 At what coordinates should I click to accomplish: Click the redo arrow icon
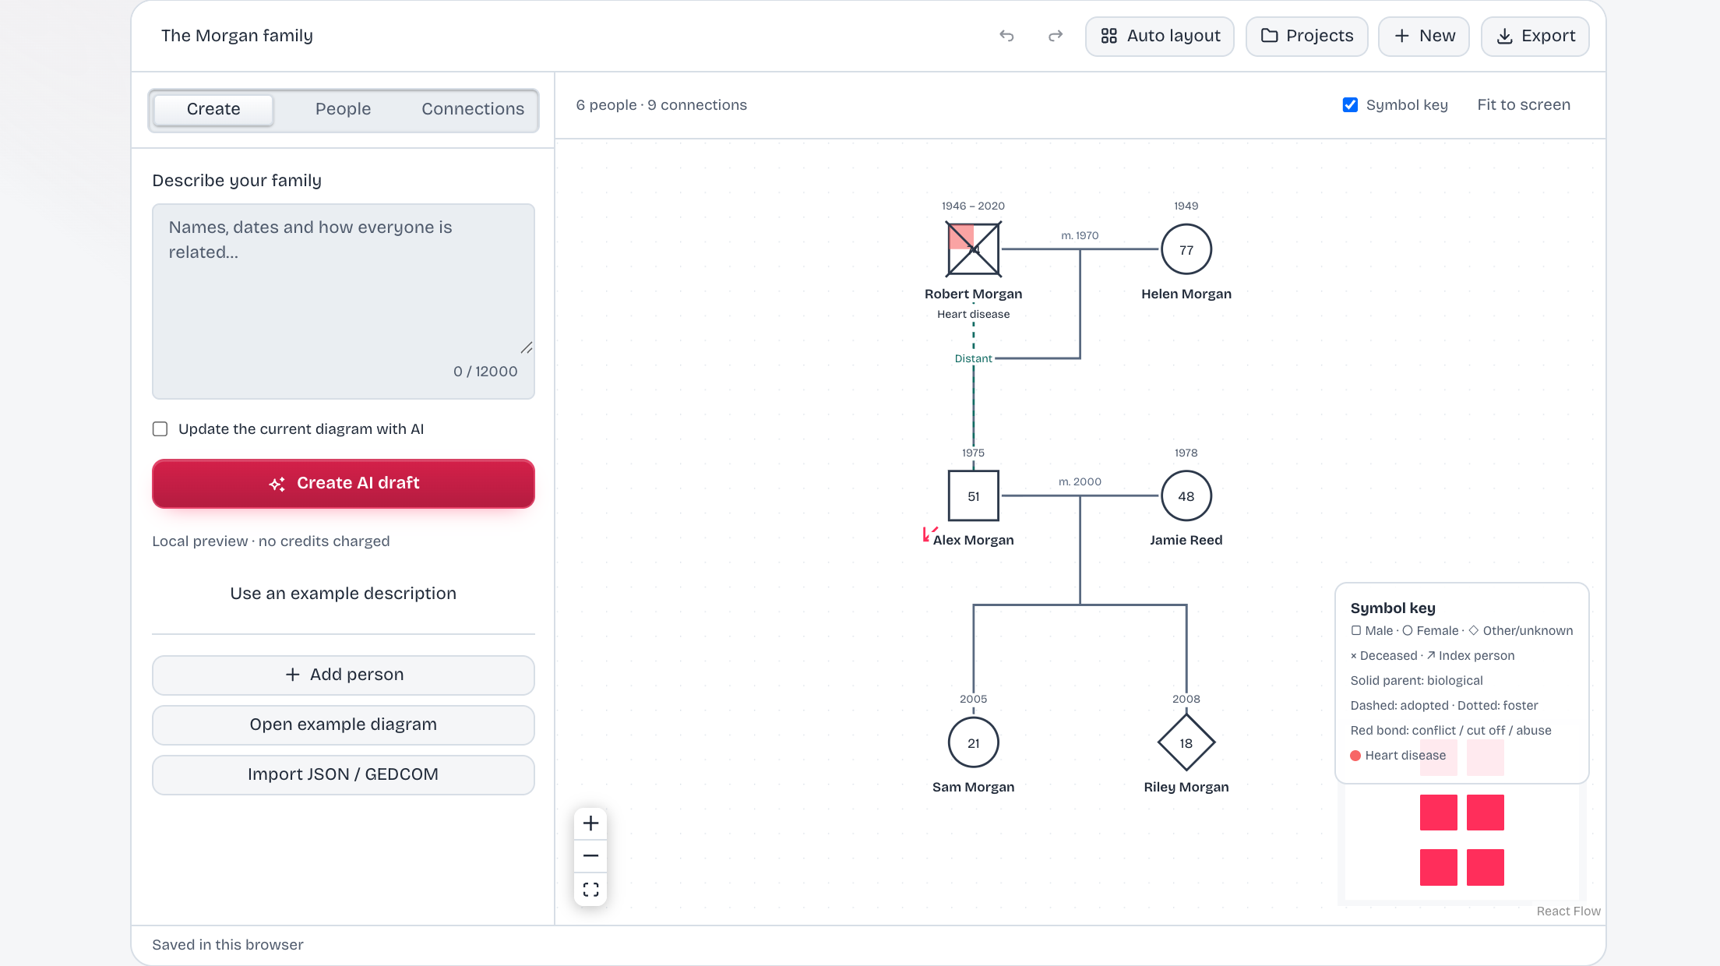(x=1056, y=36)
